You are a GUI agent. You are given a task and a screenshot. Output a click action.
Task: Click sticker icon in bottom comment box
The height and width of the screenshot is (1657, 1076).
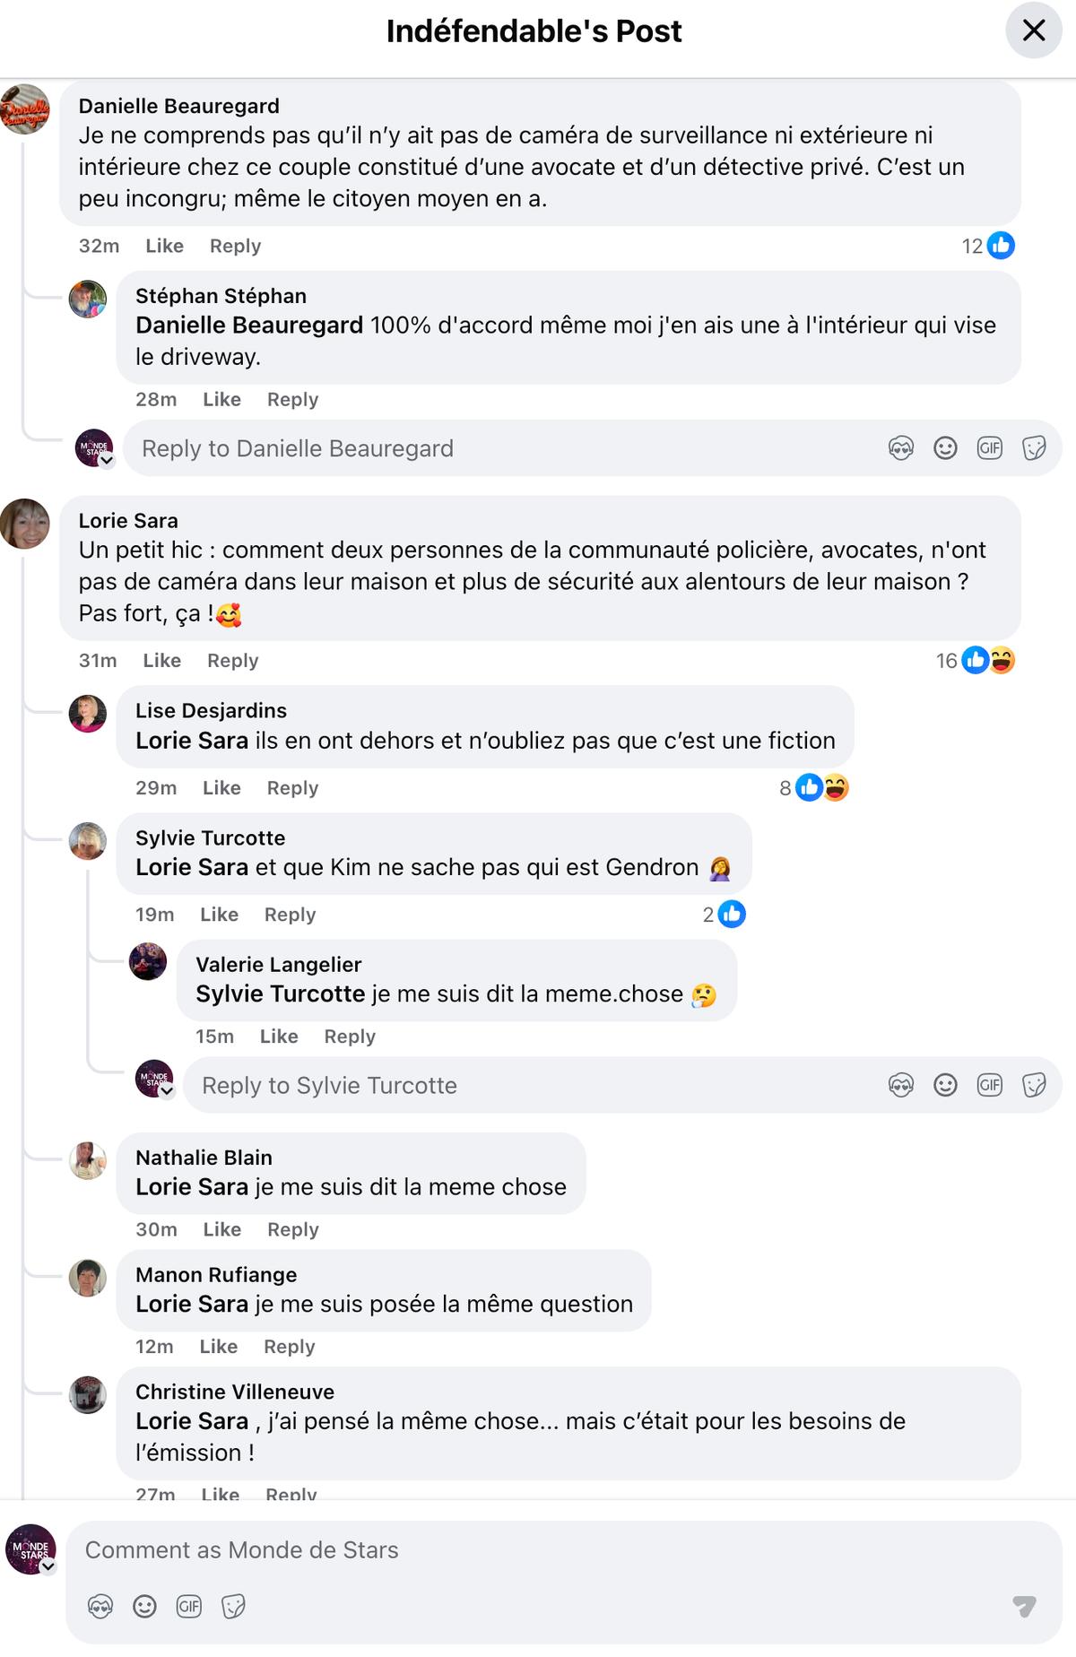tap(235, 1608)
